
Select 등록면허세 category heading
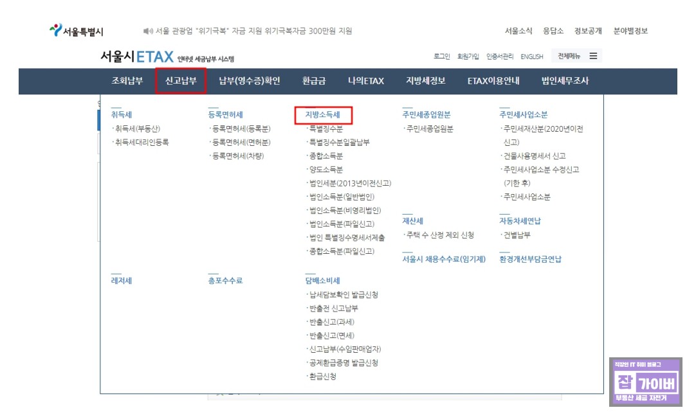[225, 114]
